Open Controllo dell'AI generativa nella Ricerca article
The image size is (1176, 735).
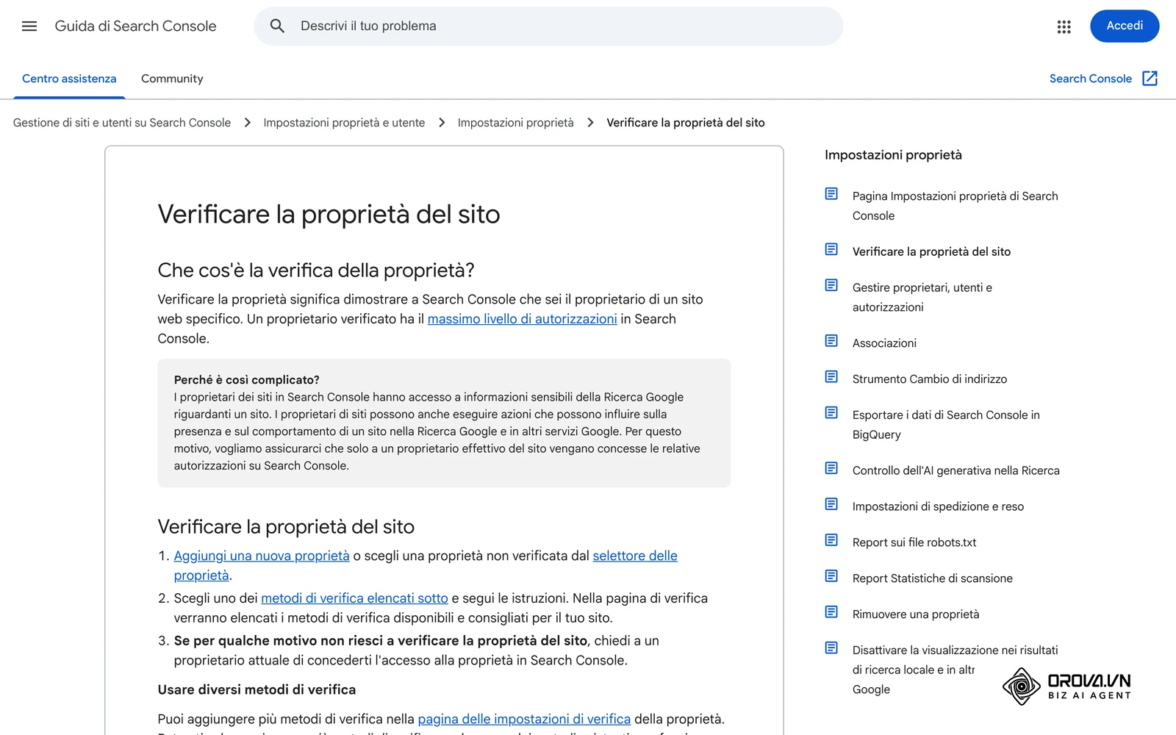click(955, 470)
